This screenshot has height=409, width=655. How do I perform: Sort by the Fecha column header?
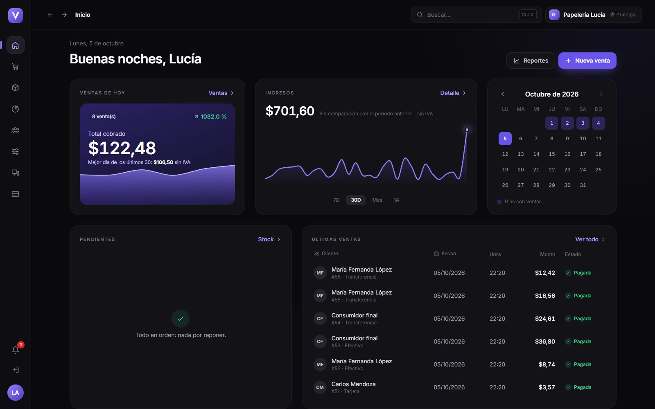tap(445, 254)
